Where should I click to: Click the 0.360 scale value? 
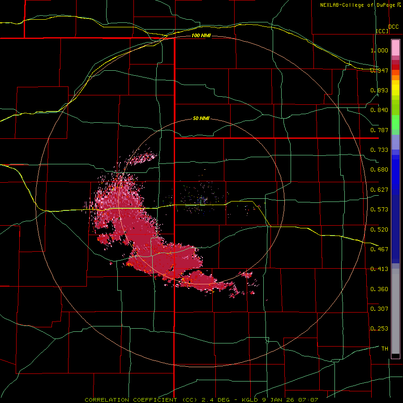[x=379, y=289]
